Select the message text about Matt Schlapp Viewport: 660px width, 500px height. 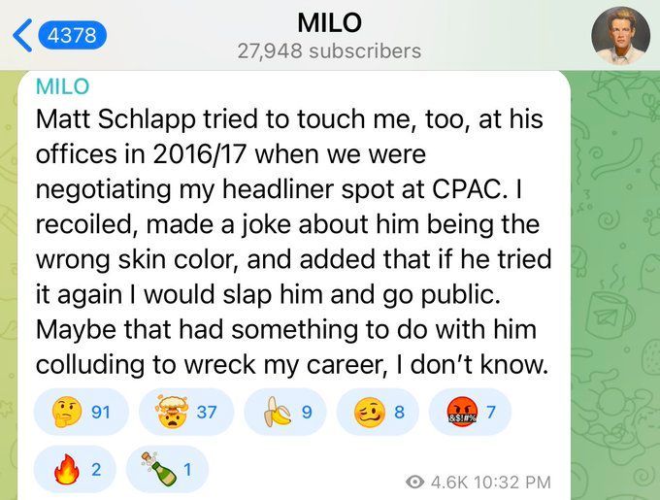pyautogui.click(x=293, y=242)
